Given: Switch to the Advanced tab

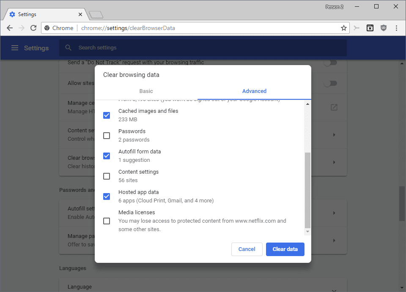Looking at the screenshot, I should click(254, 91).
